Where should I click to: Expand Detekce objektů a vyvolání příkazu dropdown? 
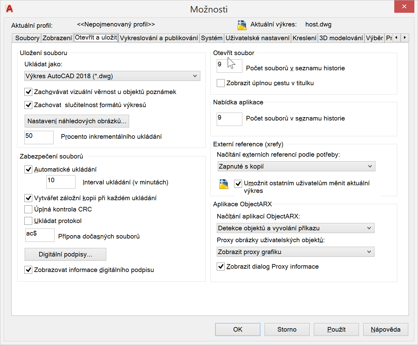[295, 228]
